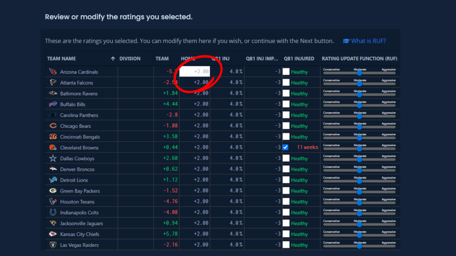Click the Dallas Cowboys star logo

click(x=53, y=158)
